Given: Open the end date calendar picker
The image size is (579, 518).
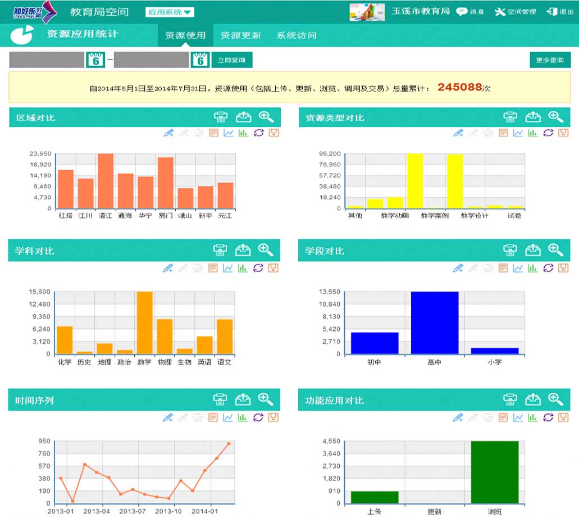Looking at the screenshot, I should pyautogui.click(x=200, y=60).
